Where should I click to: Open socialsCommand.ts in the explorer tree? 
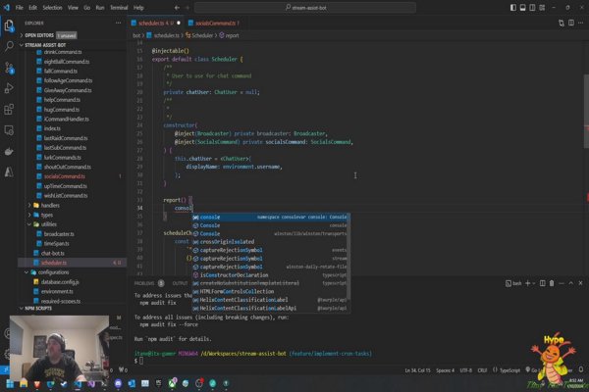pyautogui.click(x=64, y=176)
